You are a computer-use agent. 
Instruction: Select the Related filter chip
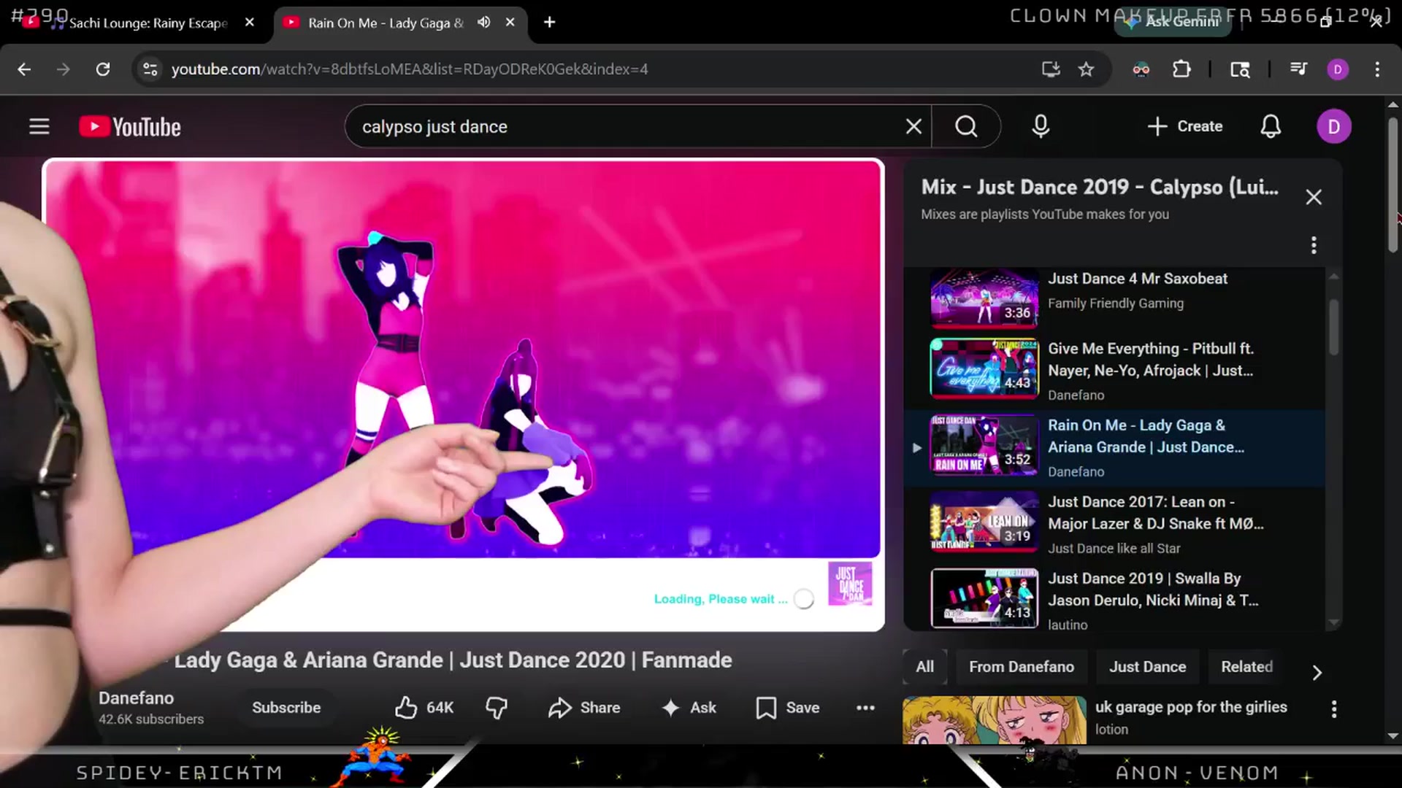1246,667
